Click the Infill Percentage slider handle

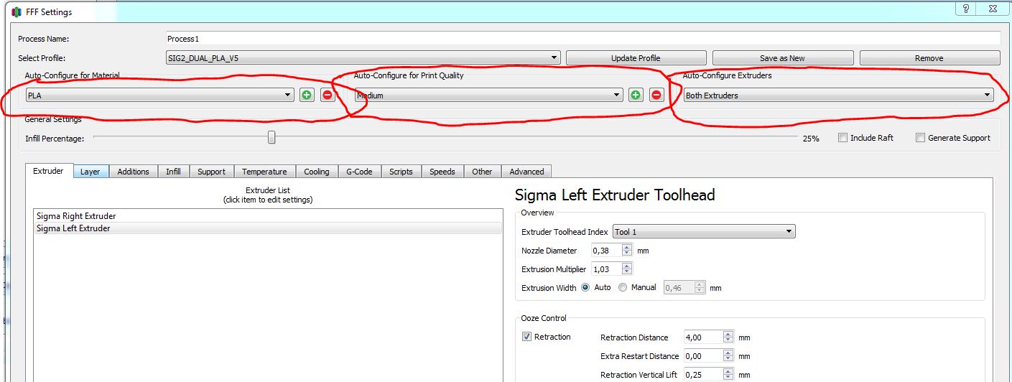click(271, 137)
